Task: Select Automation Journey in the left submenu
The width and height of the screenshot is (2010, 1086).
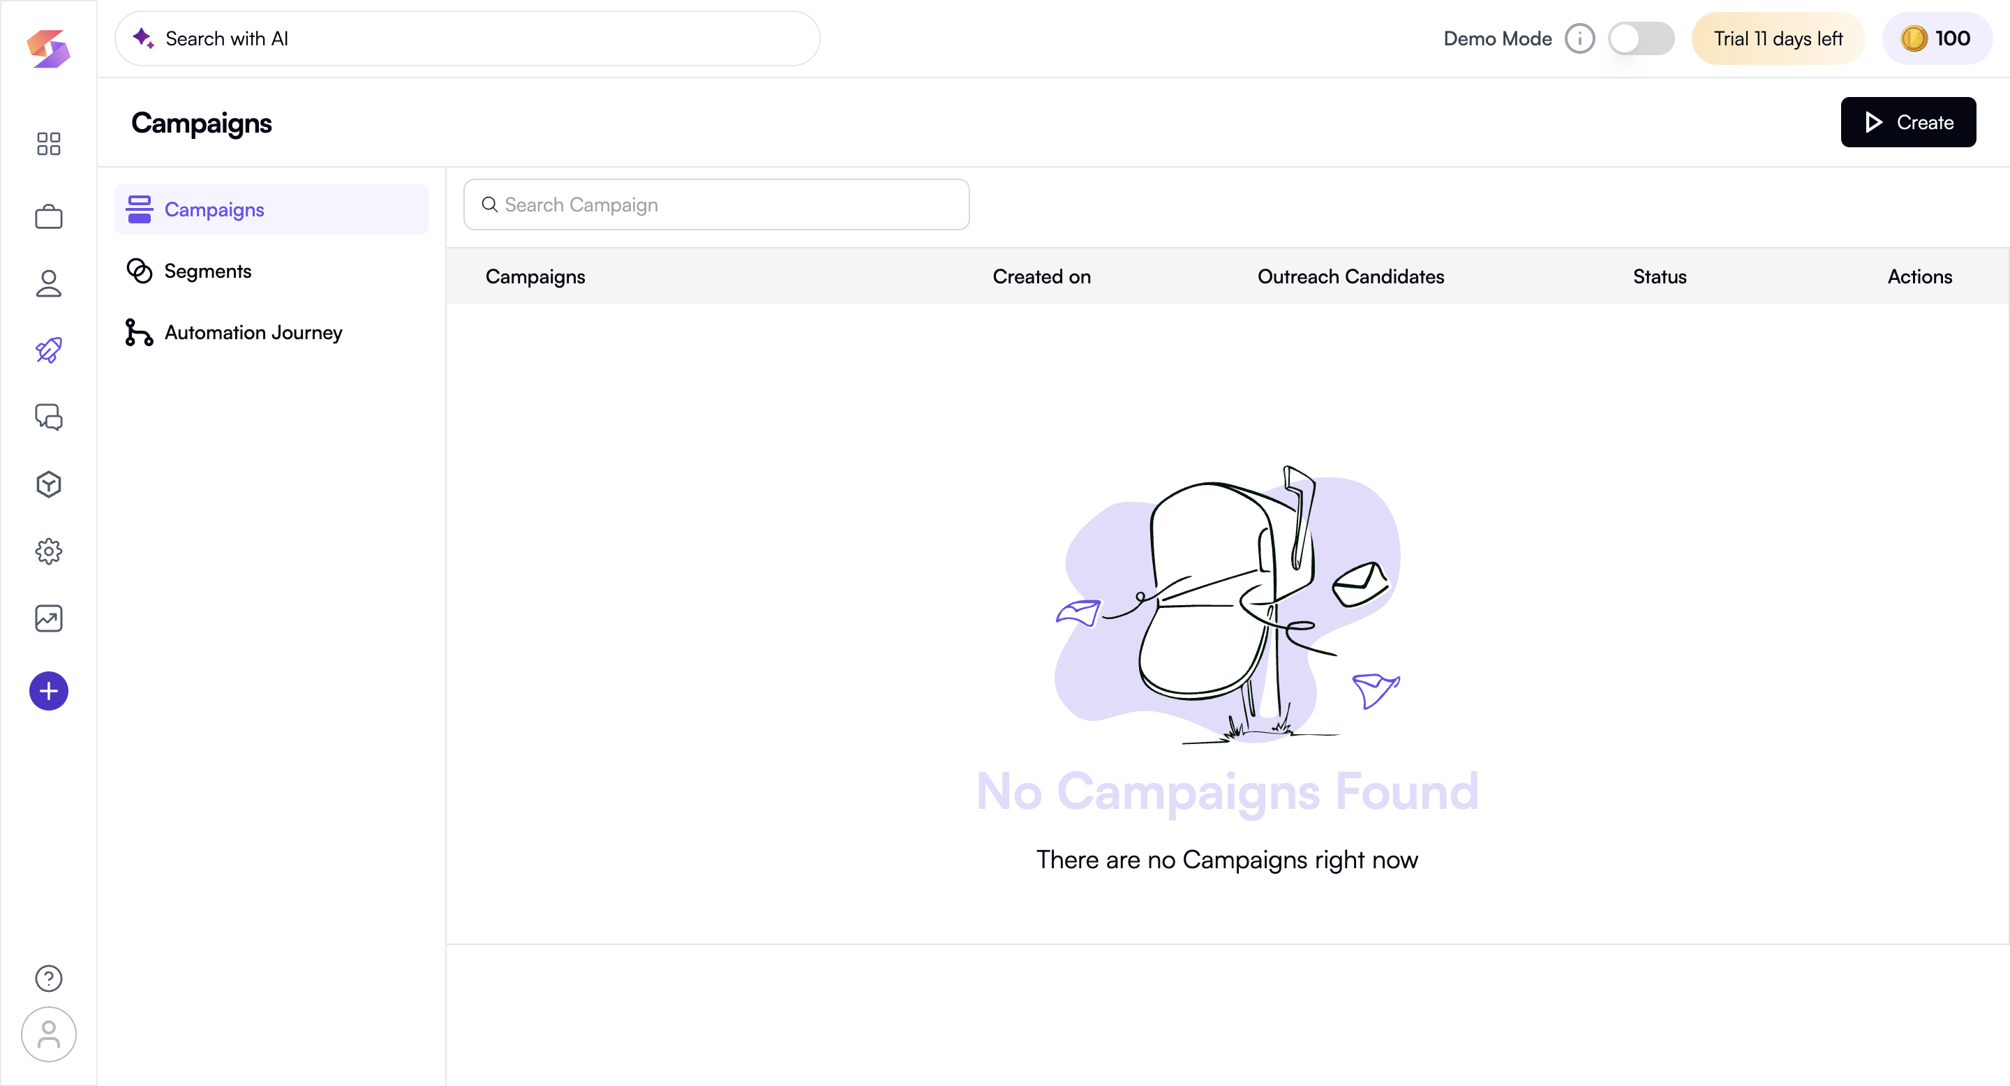Action: (271, 332)
